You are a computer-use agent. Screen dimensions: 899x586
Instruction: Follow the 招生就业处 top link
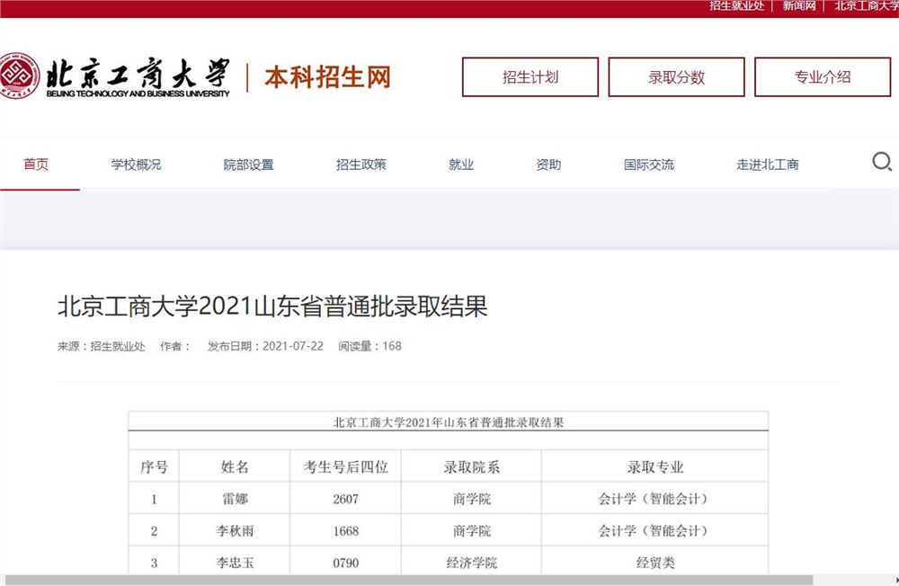(x=737, y=5)
